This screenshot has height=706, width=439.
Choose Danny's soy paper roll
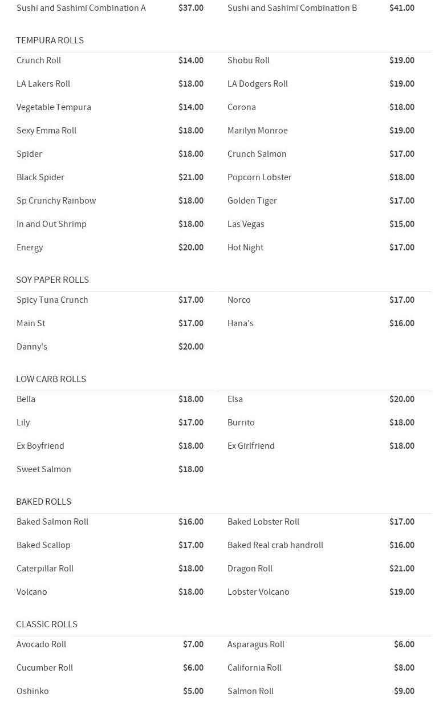pyautogui.click(x=32, y=347)
